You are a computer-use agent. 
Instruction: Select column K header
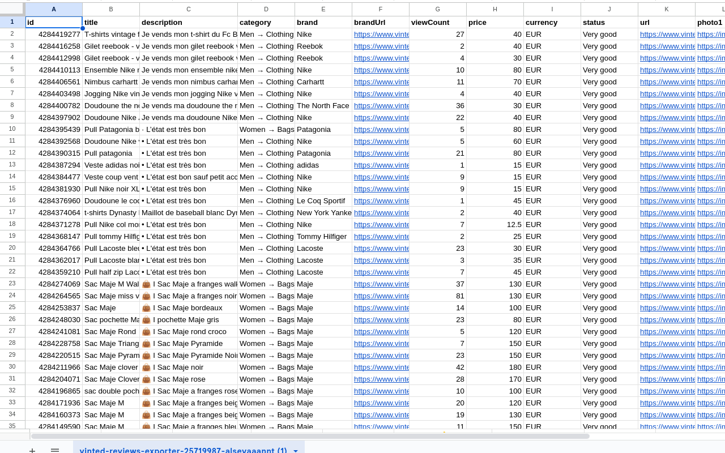667,10
